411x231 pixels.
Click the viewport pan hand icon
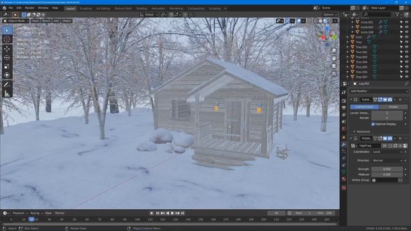click(334, 58)
